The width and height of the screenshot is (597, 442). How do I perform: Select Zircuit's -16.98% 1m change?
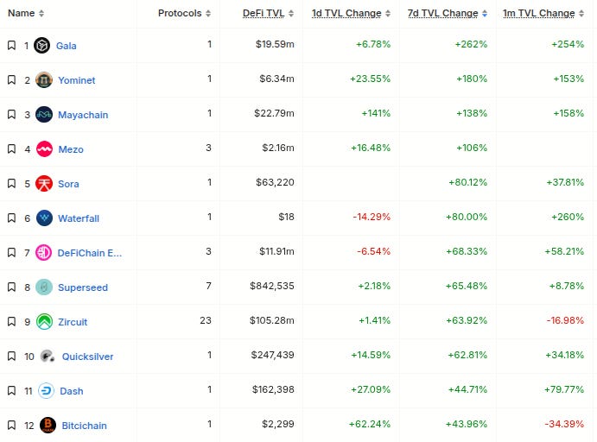[565, 320]
